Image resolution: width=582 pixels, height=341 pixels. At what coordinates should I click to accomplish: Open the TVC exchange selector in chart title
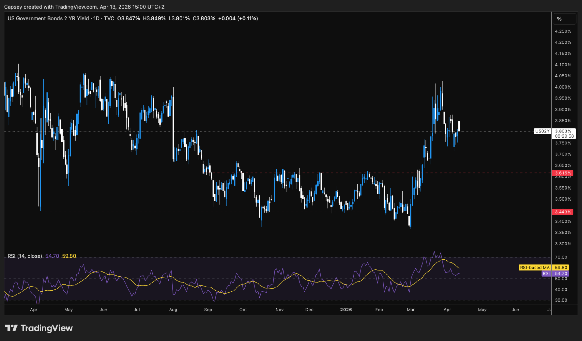click(x=109, y=18)
